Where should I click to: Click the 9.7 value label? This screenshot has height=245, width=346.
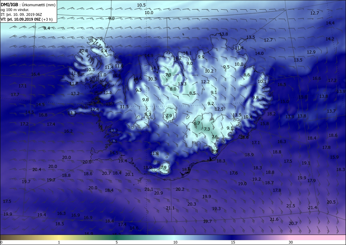[x=94, y=40]
